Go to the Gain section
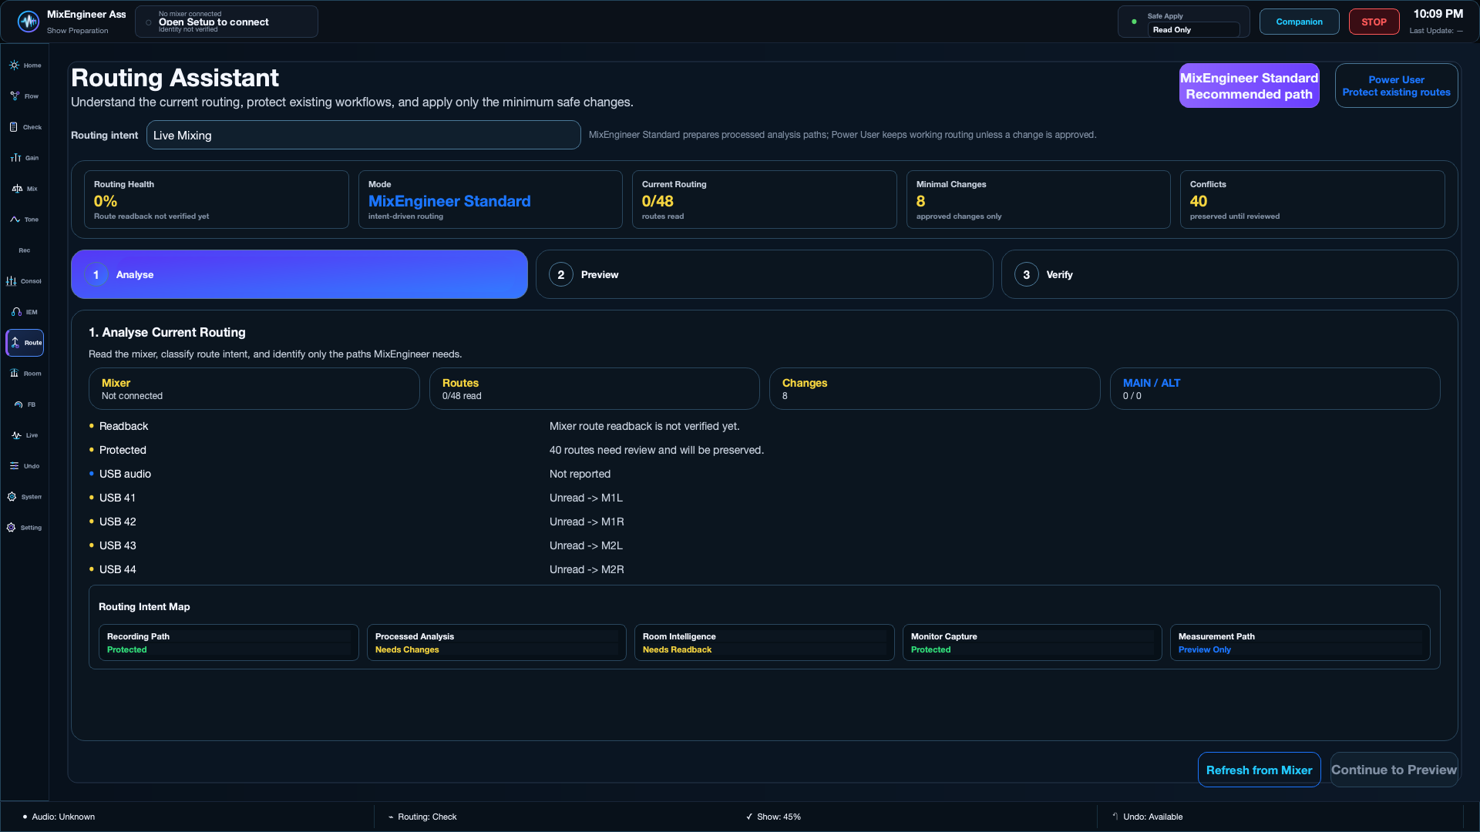 point(25,158)
